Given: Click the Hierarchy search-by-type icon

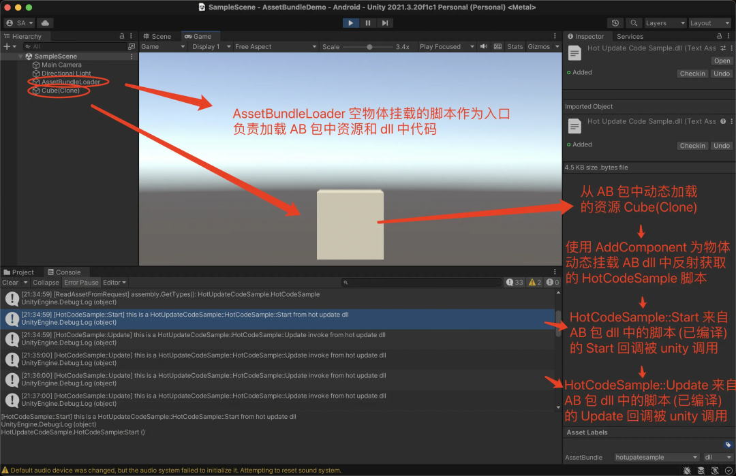Looking at the screenshot, I should 132,46.
